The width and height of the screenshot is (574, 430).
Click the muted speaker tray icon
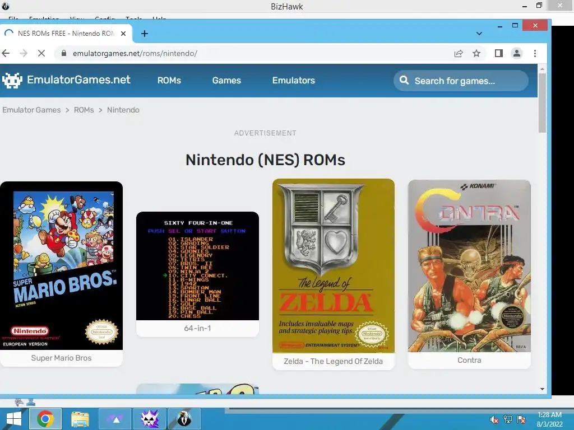[x=494, y=419]
